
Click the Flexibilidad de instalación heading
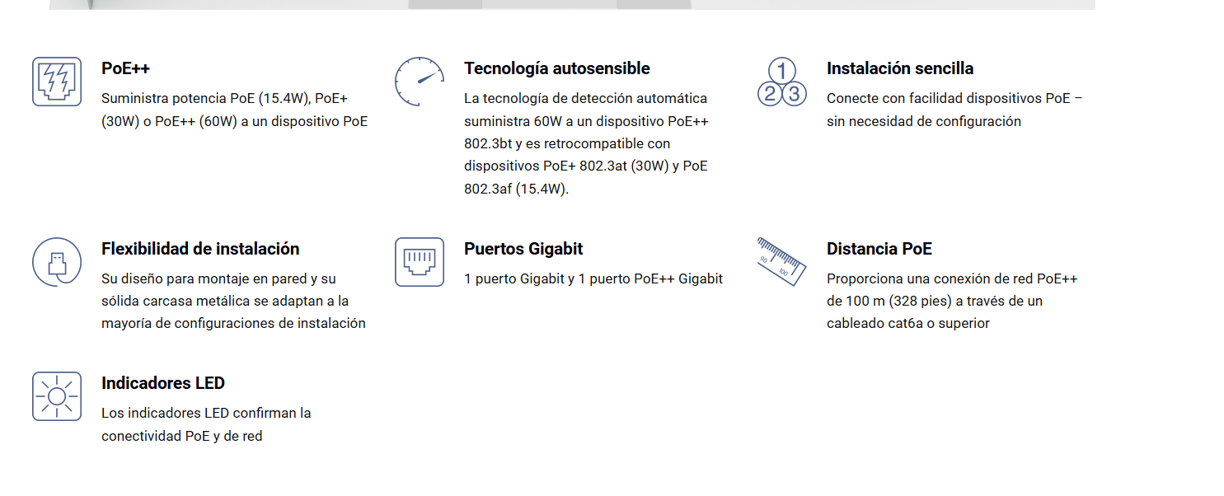pos(200,249)
